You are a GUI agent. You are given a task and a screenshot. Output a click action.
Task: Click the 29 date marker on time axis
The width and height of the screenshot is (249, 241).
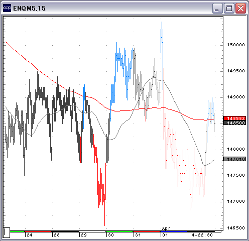tap(84, 235)
